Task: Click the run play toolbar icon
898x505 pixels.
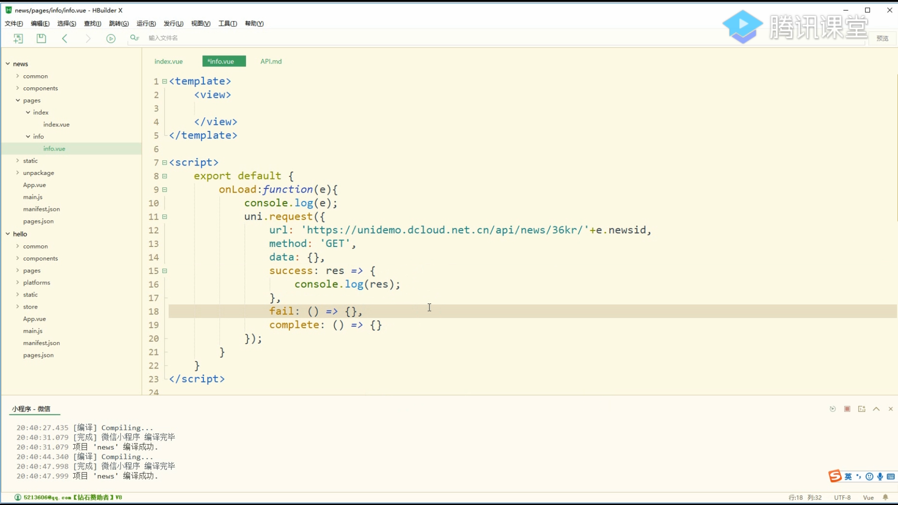Action: point(111,38)
